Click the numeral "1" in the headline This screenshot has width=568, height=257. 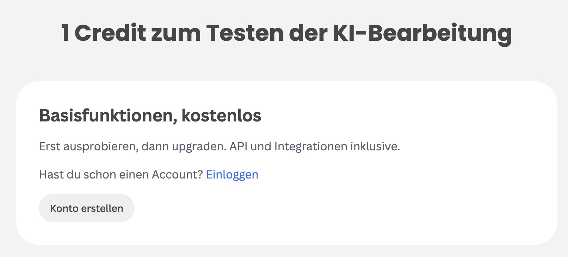click(65, 33)
